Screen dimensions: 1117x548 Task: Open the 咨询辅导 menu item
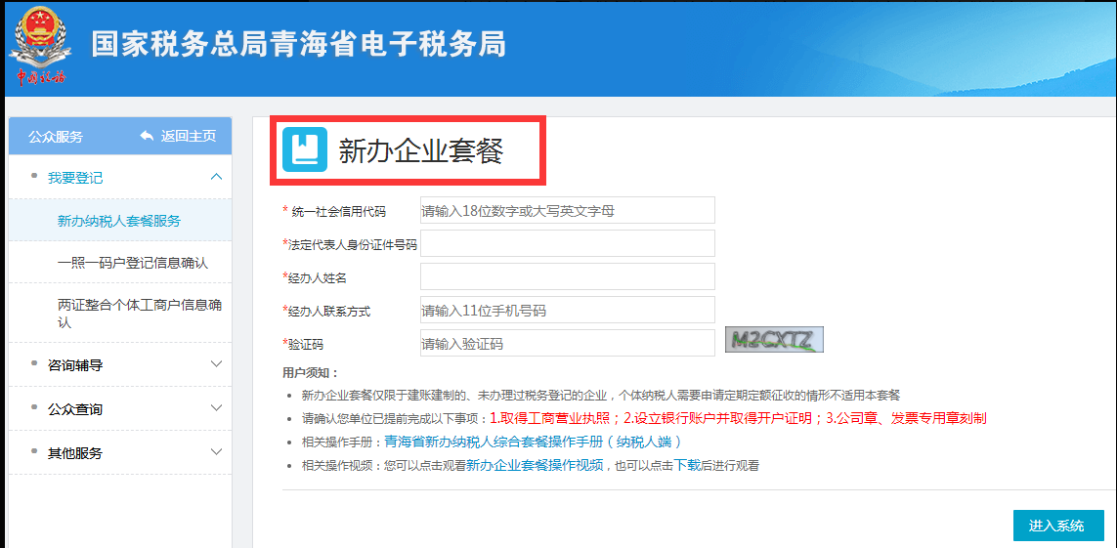[x=75, y=365]
